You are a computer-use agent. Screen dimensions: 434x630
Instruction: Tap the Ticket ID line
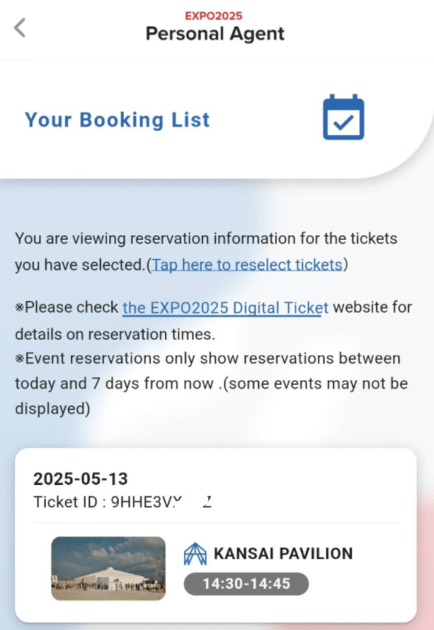coord(122,502)
